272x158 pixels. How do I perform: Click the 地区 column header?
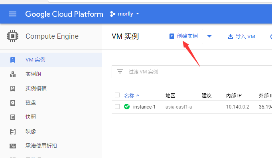pyautogui.click(x=170, y=96)
